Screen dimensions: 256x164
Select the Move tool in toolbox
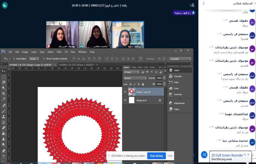pos(3,71)
